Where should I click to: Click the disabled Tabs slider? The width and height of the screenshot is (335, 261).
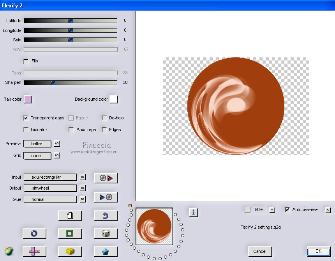tap(71, 73)
